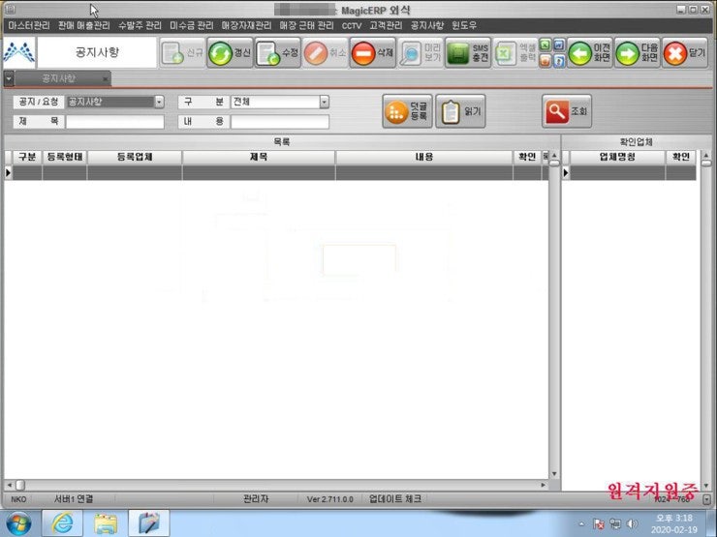Click the small blue help document icon
717x537 pixels.
pos(559,61)
